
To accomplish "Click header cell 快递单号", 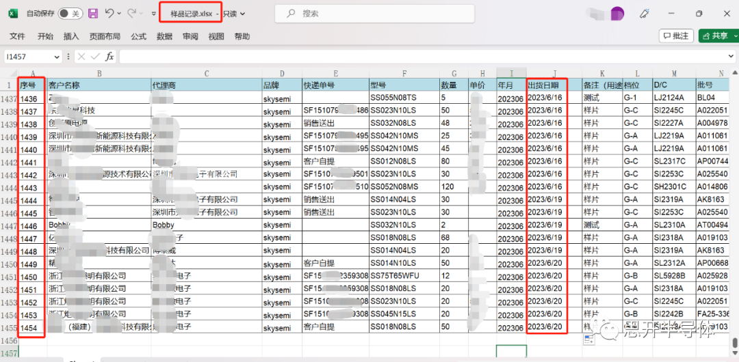I will pyautogui.click(x=335, y=85).
